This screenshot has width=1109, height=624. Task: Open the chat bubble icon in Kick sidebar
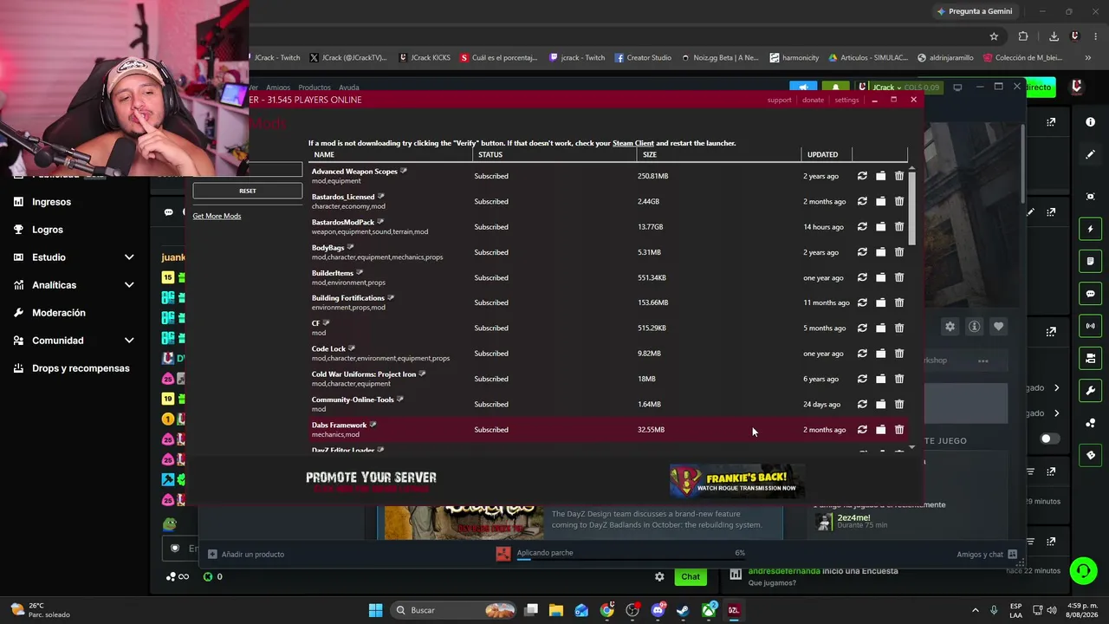click(1091, 294)
